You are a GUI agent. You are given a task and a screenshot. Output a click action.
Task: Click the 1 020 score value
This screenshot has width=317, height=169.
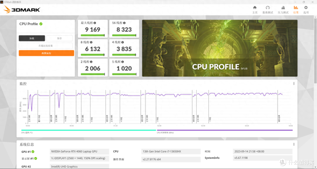(124, 68)
